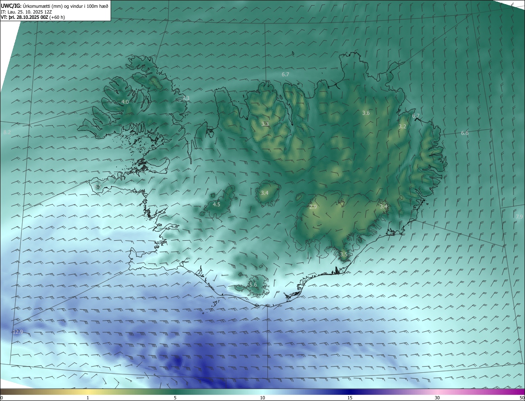This screenshot has height=401, width=525.
Task: Click the 5.6 value near the south coast
Action: pos(253,285)
